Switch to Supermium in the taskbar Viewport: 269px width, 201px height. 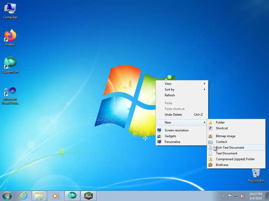pyautogui.click(x=72, y=196)
